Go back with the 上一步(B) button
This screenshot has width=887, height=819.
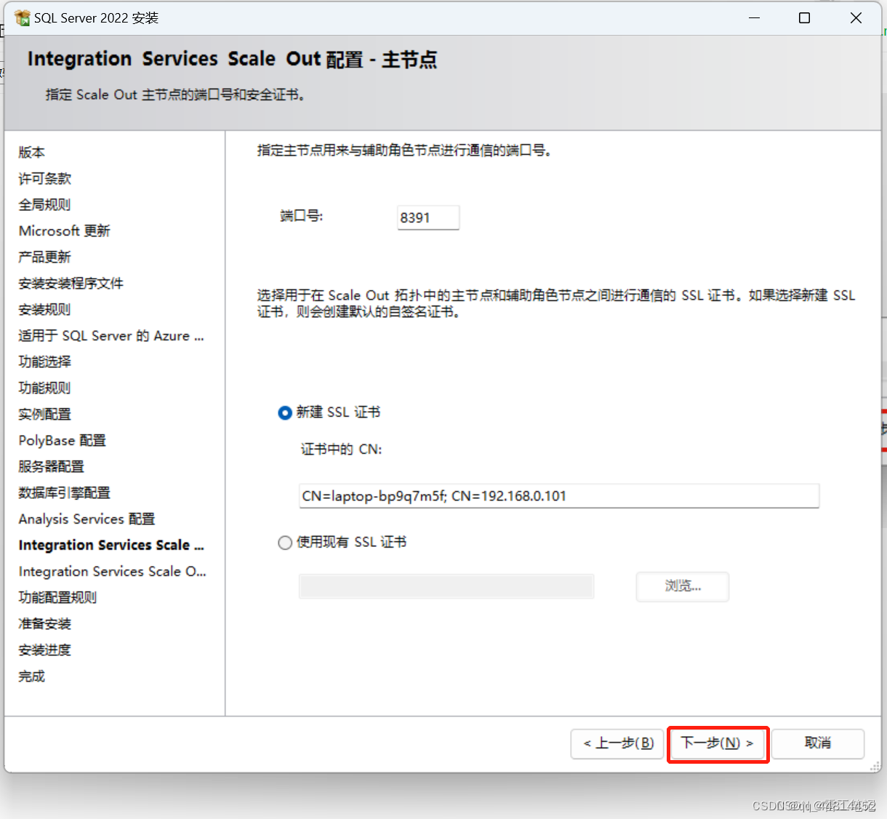point(617,743)
